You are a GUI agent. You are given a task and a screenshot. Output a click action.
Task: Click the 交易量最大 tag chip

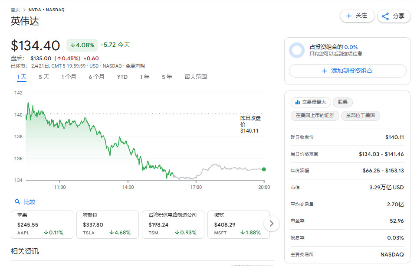pos(311,102)
